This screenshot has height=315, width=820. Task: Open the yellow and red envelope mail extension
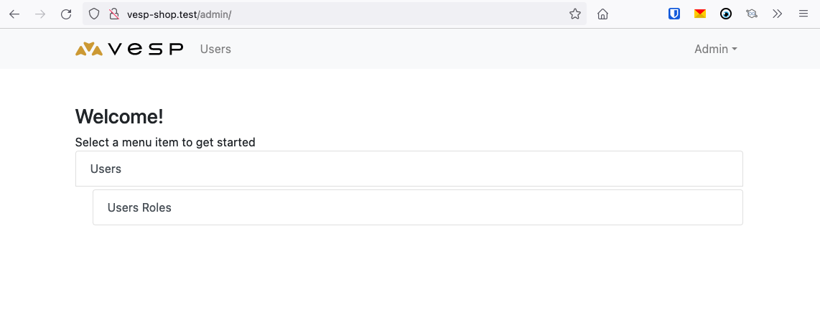(x=699, y=14)
